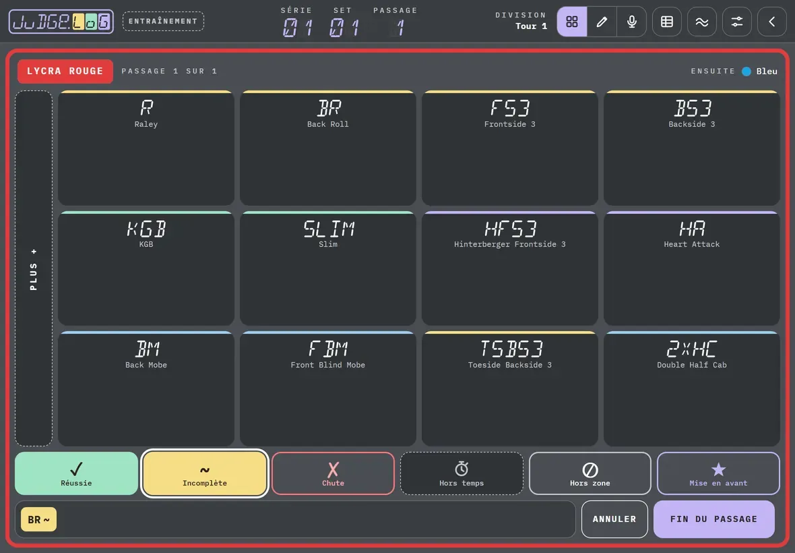Select the Entraînement mode badge
This screenshot has height=553, width=795.
(x=163, y=22)
